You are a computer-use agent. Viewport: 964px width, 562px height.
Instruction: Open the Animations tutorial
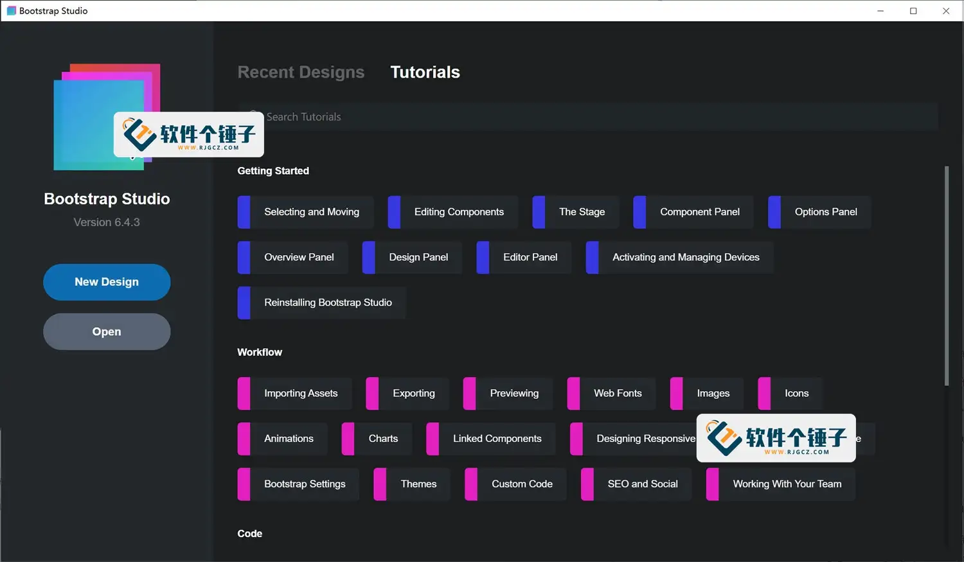click(x=282, y=439)
